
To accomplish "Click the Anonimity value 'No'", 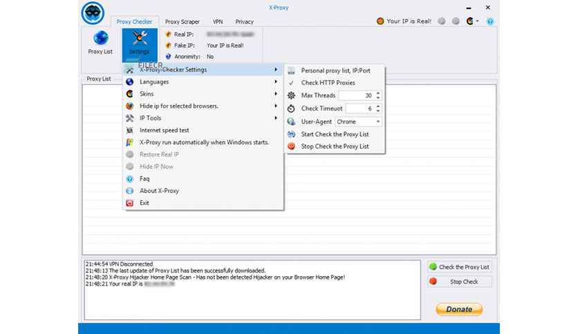I will click(210, 57).
